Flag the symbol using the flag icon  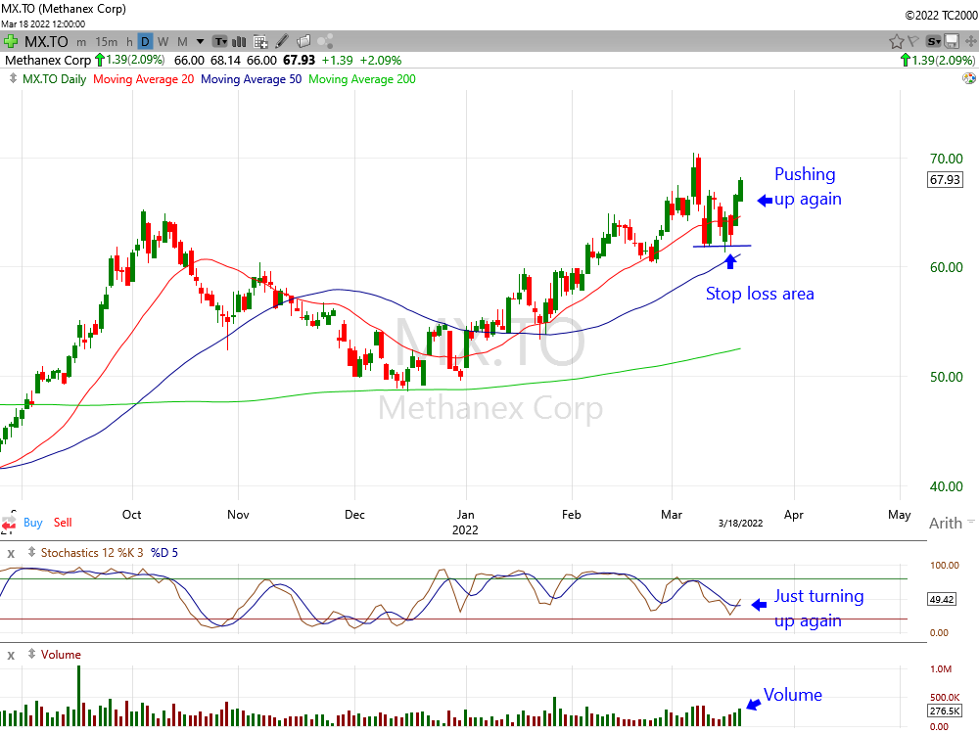tap(913, 41)
